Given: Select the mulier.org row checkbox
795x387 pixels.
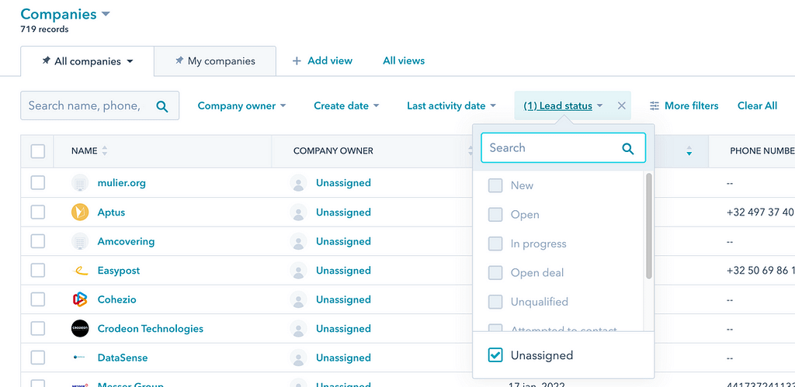Looking at the screenshot, I should click(37, 183).
